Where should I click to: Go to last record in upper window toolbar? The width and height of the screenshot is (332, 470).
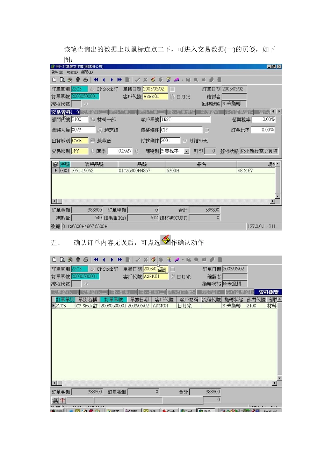point(120,80)
